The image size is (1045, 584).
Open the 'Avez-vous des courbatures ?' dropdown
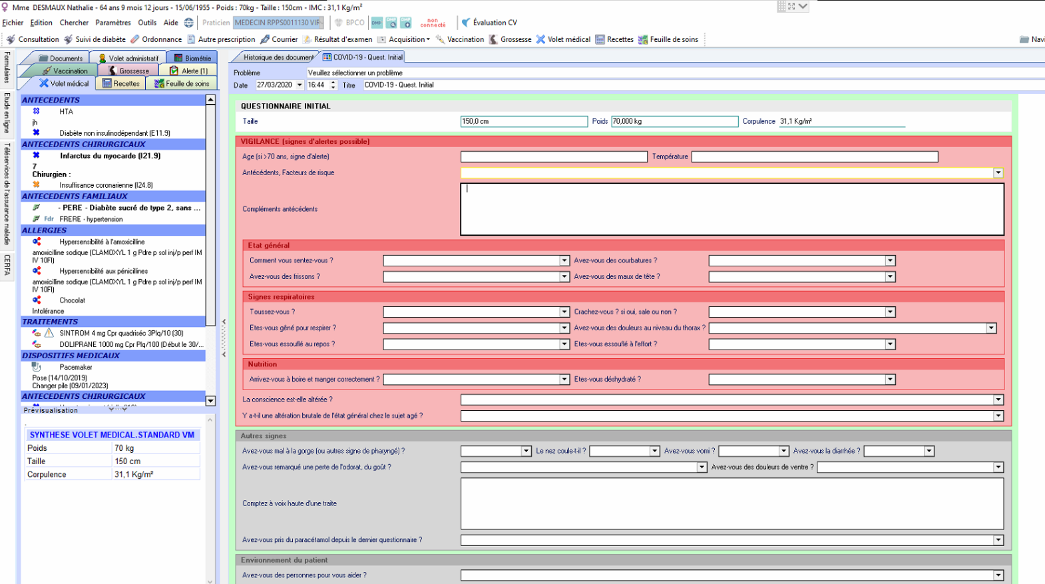tap(890, 261)
